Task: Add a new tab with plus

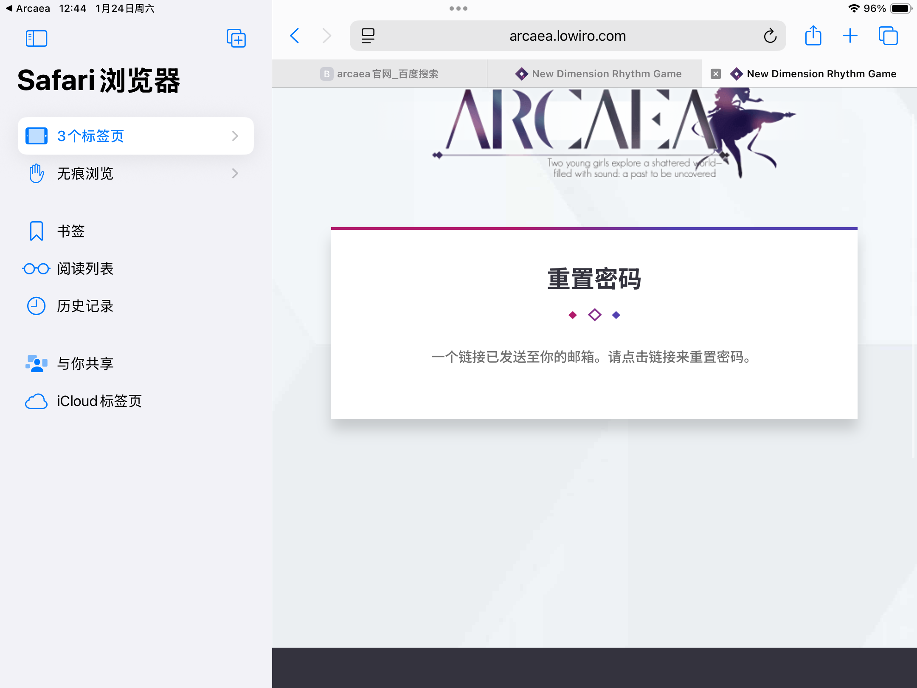Action: [x=850, y=36]
